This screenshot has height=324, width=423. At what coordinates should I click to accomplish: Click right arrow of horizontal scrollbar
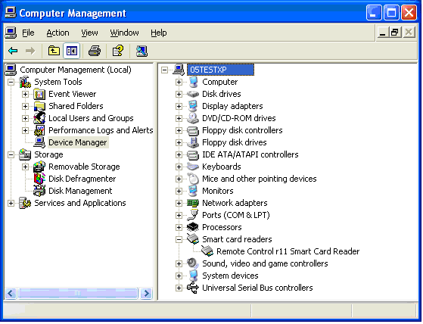click(x=147, y=293)
